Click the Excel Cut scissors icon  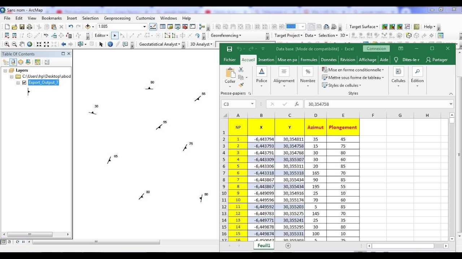241,70
